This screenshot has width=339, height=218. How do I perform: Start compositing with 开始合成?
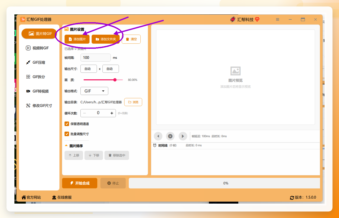(x=80, y=183)
